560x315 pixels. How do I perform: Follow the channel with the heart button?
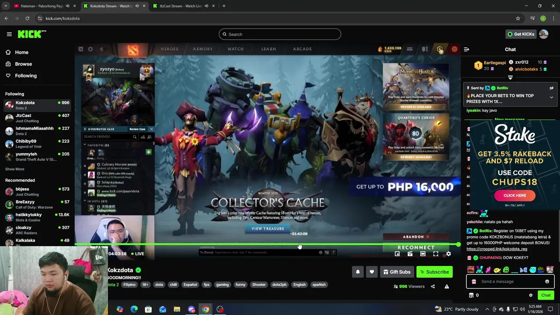[371, 272]
